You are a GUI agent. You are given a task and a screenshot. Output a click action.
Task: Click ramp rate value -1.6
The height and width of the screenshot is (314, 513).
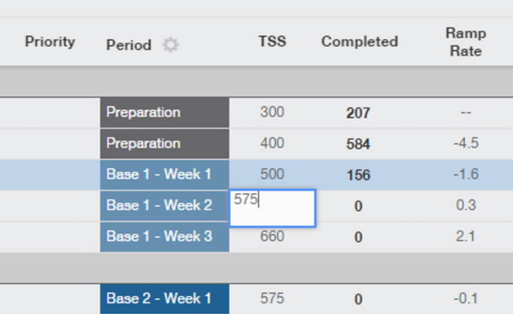coord(466,174)
